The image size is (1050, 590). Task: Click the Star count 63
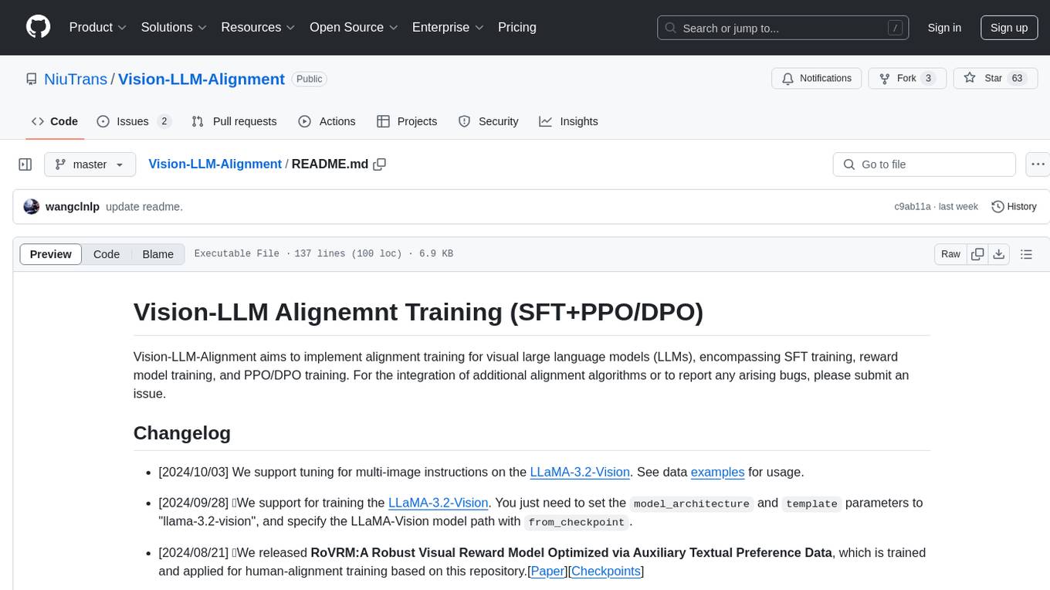pos(1017,78)
